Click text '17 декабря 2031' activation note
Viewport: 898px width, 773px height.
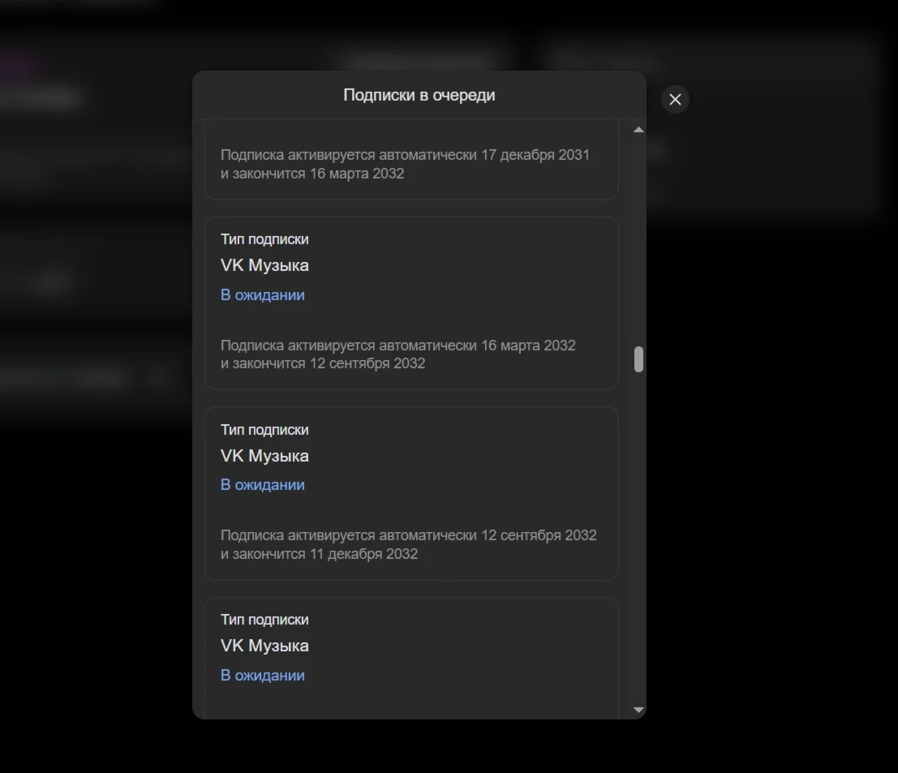point(405,164)
